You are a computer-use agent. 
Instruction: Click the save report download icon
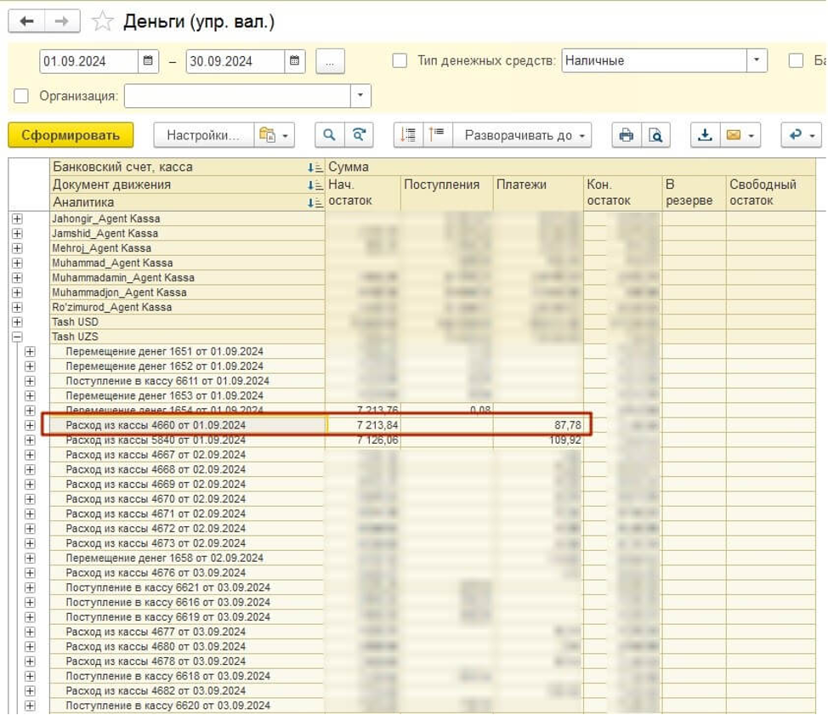click(x=704, y=135)
